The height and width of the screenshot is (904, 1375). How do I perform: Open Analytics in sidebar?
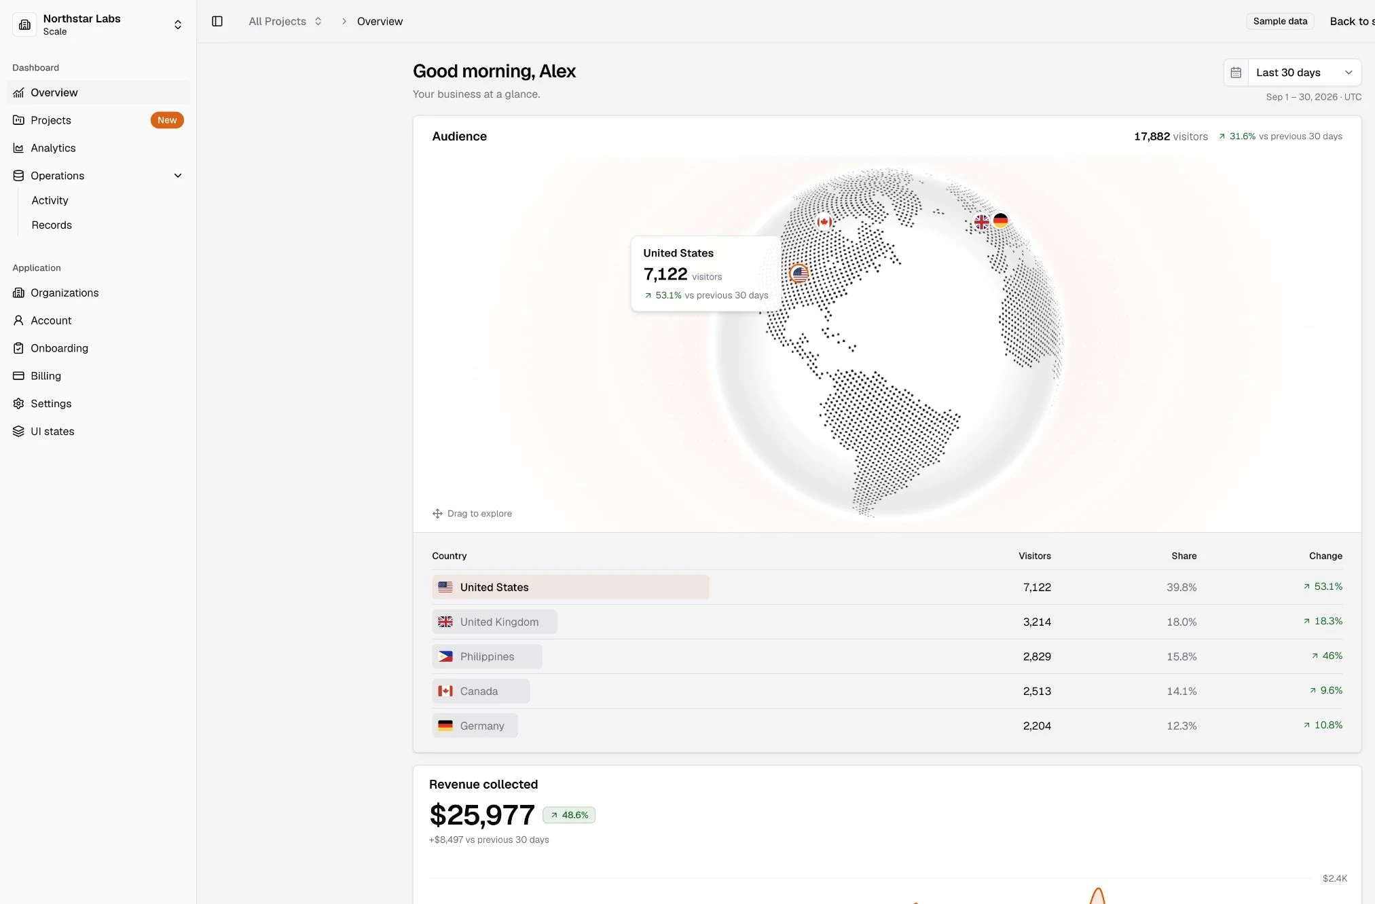point(98,148)
